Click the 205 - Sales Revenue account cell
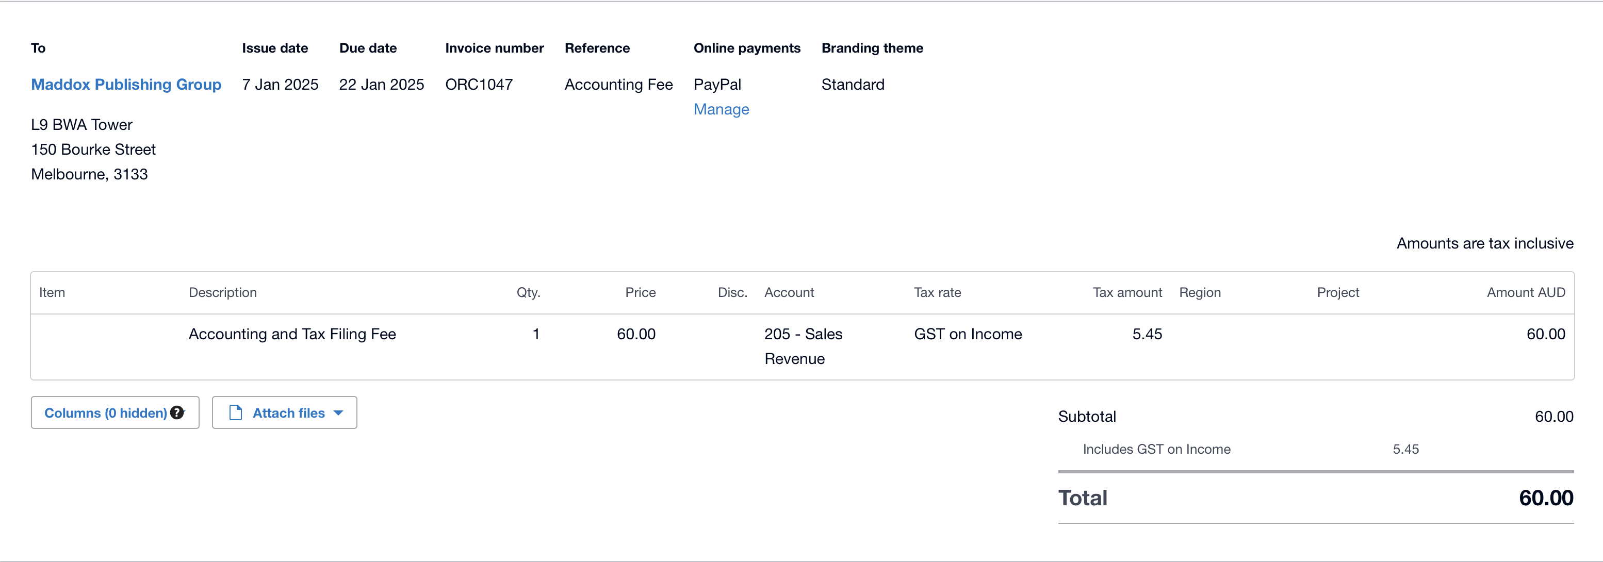The height and width of the screenshot is (562, 1603). coord(803,346)
